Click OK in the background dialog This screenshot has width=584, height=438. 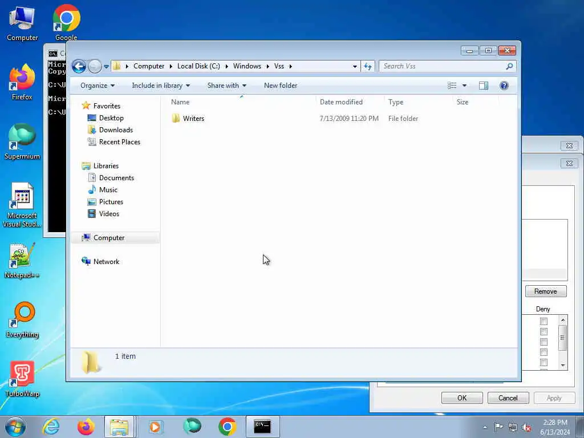(462, 398)
